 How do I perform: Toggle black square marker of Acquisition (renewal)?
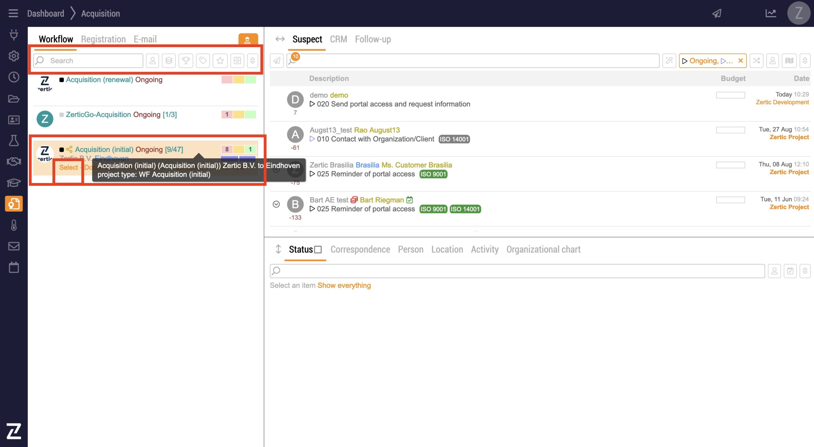point(62,80)
